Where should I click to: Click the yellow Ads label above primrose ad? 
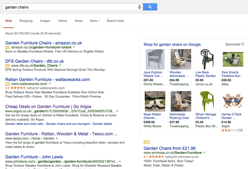pos(146,142)
